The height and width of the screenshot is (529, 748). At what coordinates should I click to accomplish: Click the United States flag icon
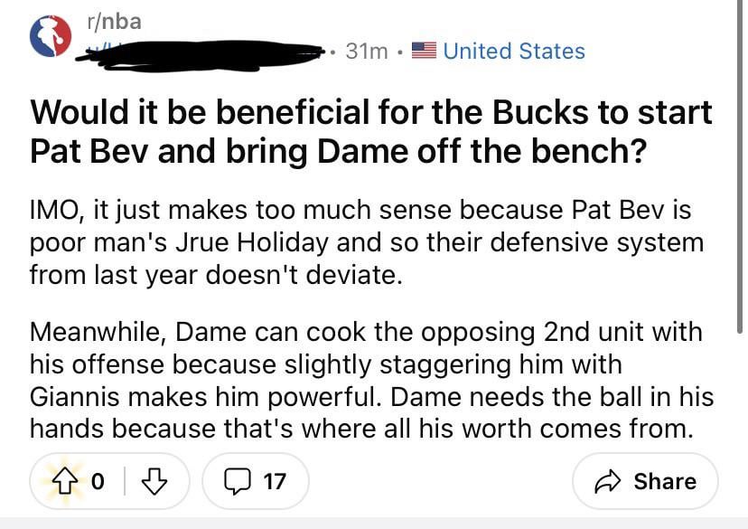[424, 52]
